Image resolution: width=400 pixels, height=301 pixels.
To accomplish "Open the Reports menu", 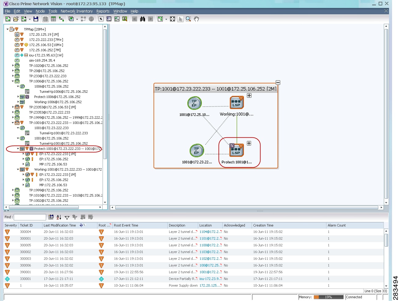I will tap(103, 11).
